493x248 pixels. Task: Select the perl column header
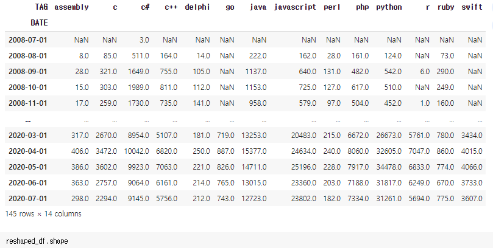coord(332,7)
